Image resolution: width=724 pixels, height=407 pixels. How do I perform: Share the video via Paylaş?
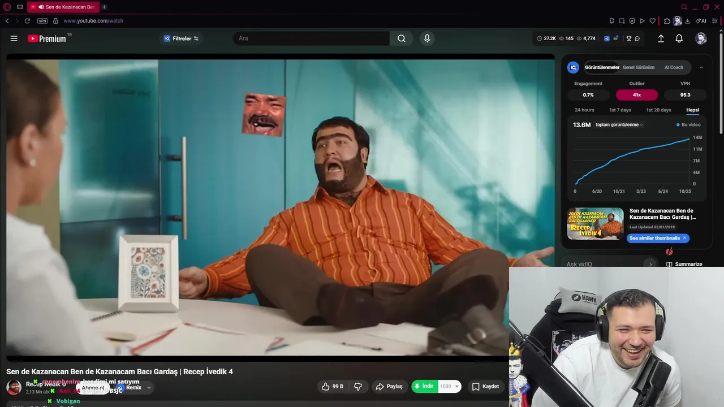point(389,387)
